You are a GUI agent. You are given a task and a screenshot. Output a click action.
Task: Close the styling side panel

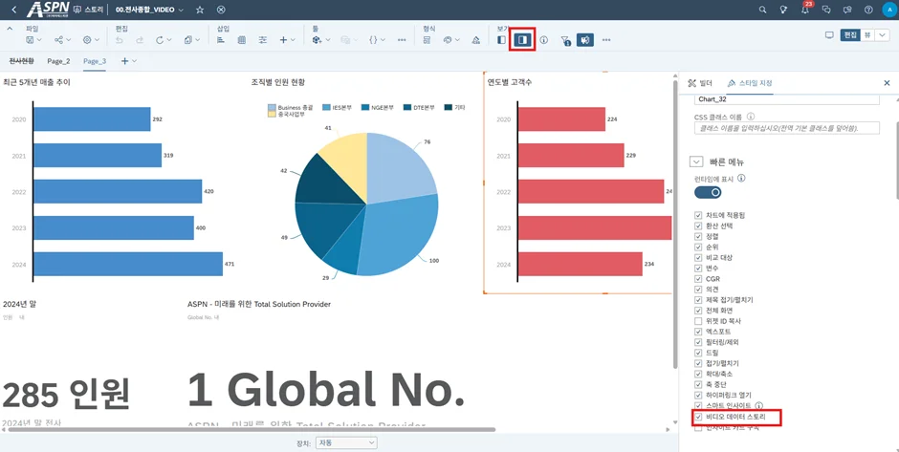[x=887, y=83]
